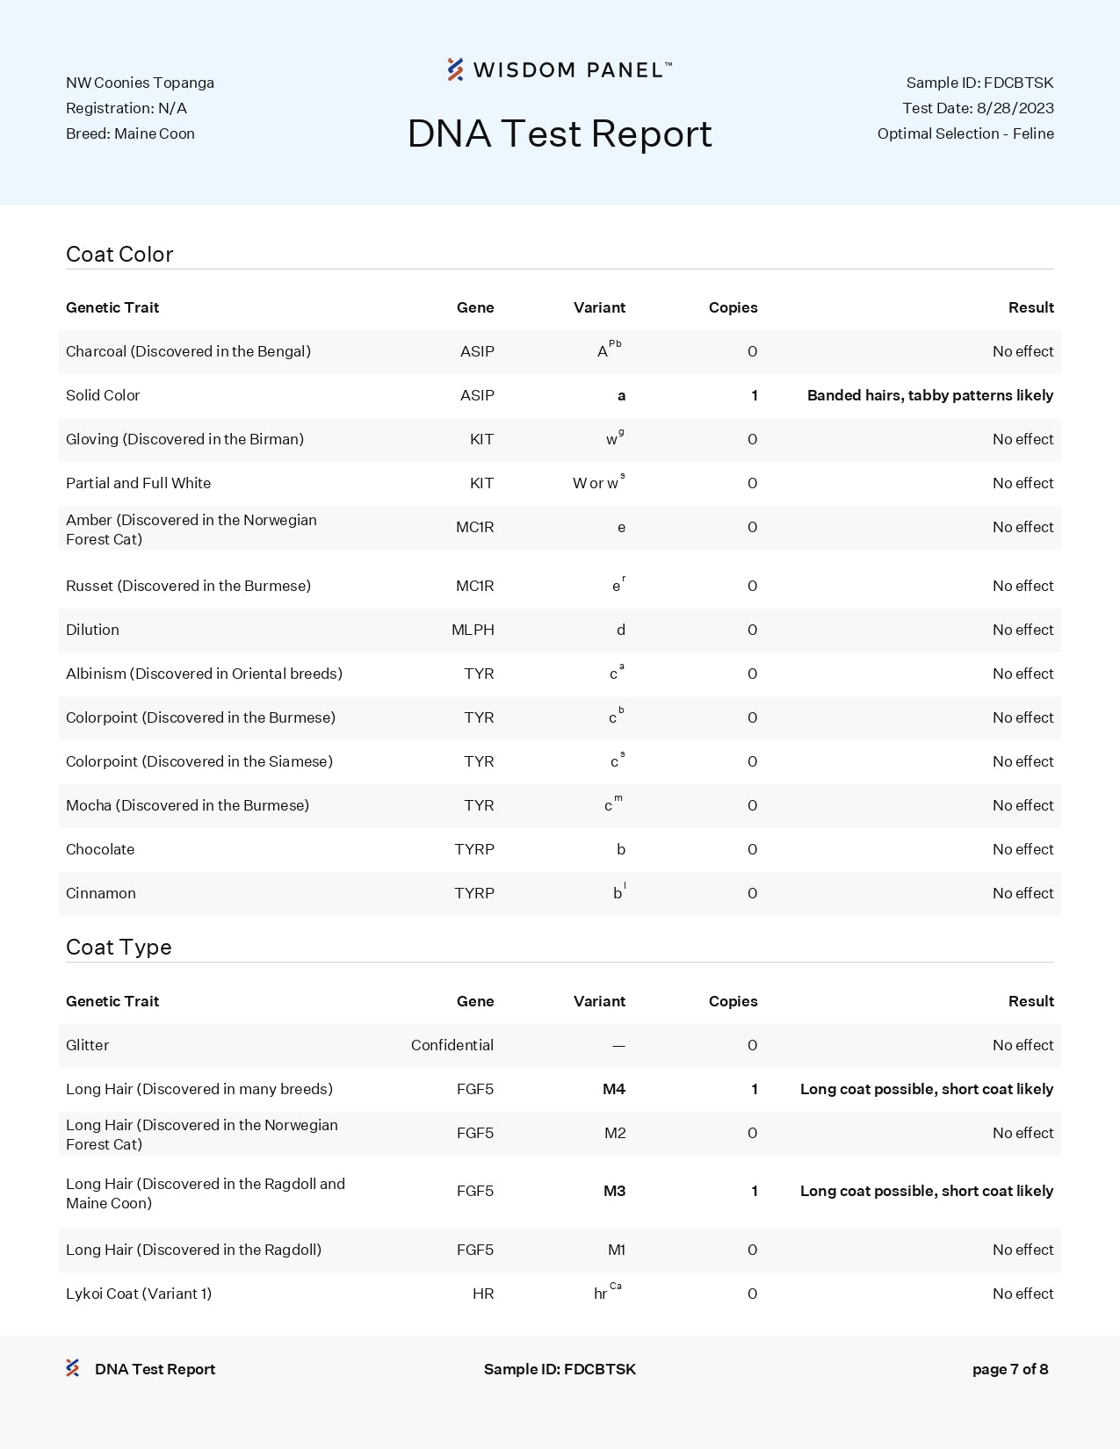This screenshot has width=1120, height=1449.
Task: Select the Glitter Confidential gene cell
Action: pos(452,1045)
